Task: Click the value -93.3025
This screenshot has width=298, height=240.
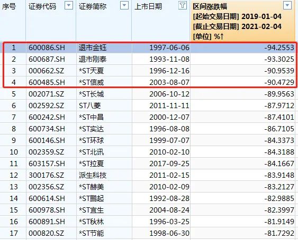Action: [279, 59]
